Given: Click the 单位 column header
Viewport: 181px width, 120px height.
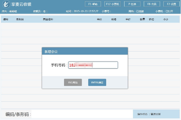Looking at the screenshot, I should click(x=99, y=19).
